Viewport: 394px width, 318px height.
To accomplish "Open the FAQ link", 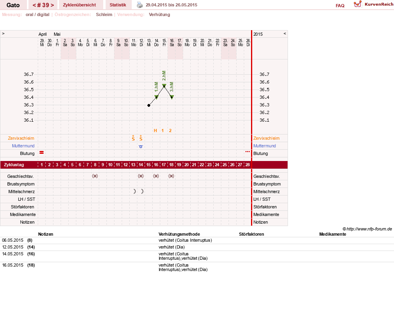I will pyautogui.click(x=340, y=6).
